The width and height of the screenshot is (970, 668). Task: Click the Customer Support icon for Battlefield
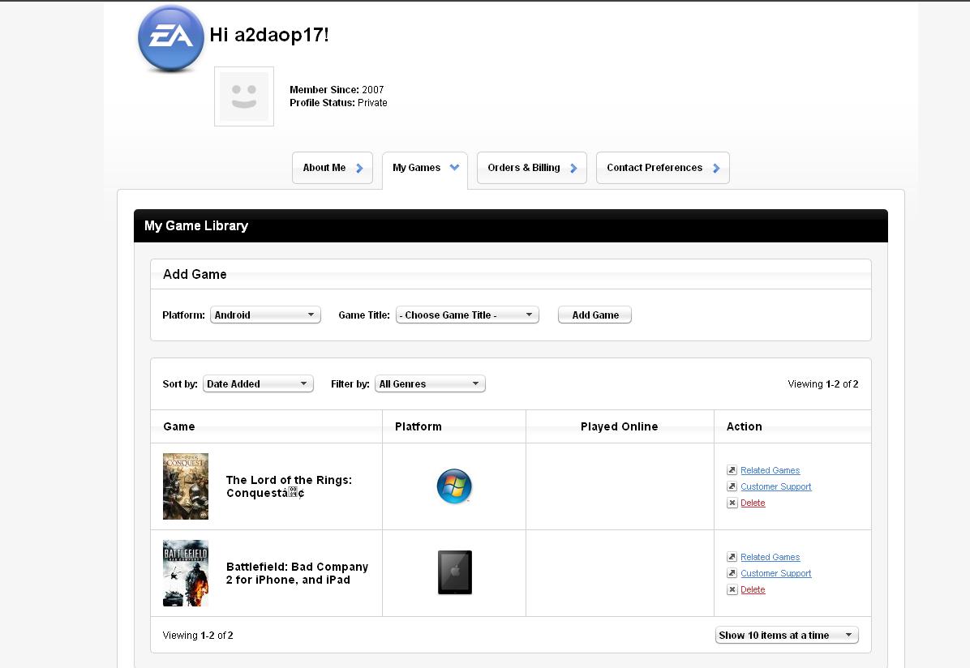[732, 573]
